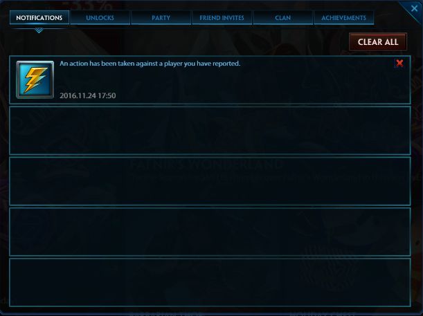Click the 2016.11.24 17:50 timestamp
The width and height of the screenshot is (423, 316).
[88, 95]
